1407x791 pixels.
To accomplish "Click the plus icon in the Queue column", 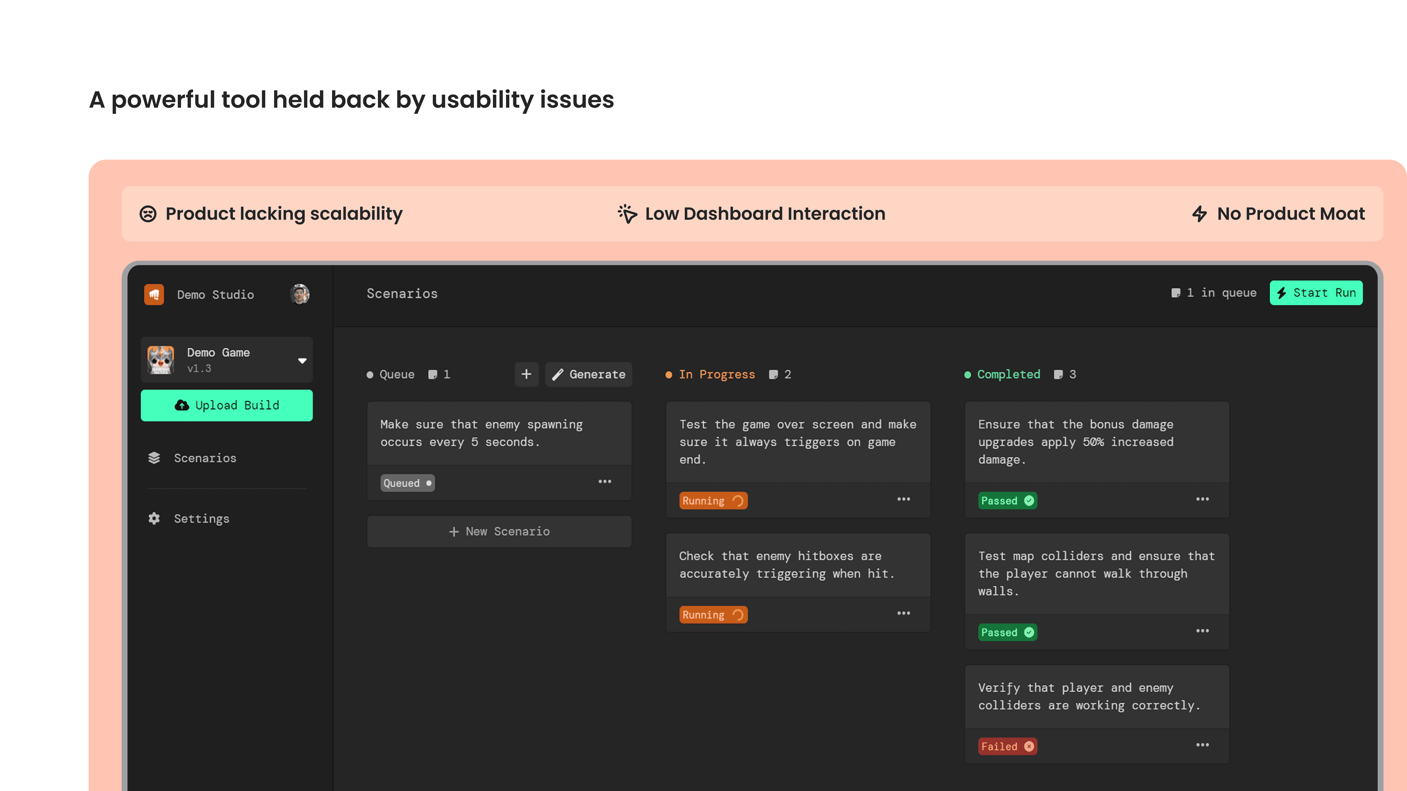I will 526,374.
